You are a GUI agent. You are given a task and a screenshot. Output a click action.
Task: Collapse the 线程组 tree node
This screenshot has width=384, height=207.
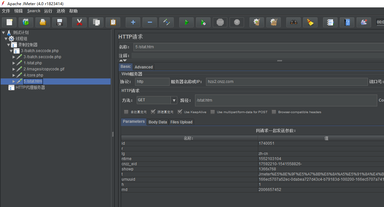(6, 39)
